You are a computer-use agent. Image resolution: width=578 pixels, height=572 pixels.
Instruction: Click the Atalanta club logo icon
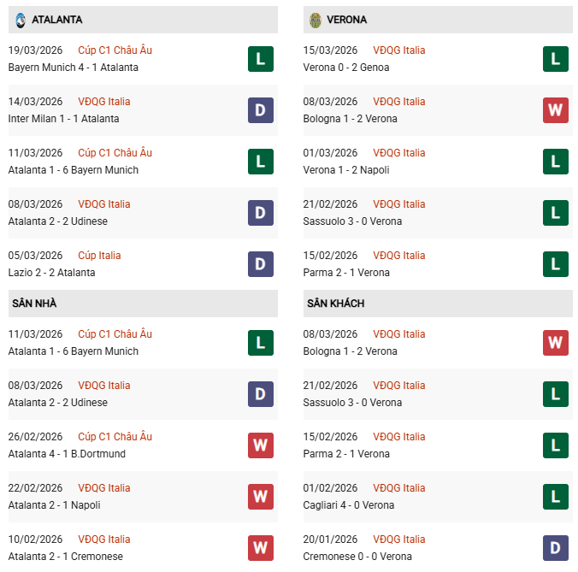click(20, 19)
